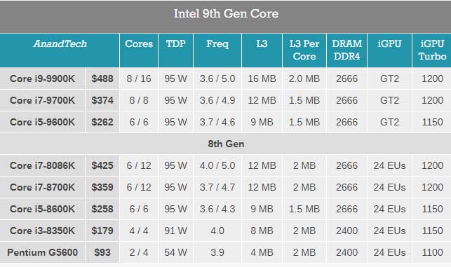
Task: Select the Freq column header
Action: [x=217, y=50]
